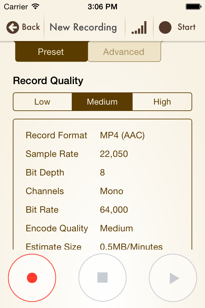This screenshot has height=308, width=205.
Task: Tap the Record Format label
Action: [x=56, y=135]
